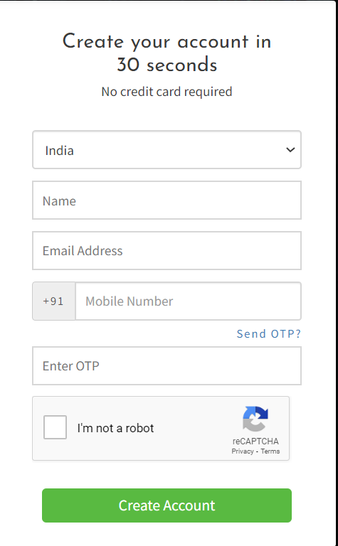338x546 pixels.
Task: Click the Create Account button label text
Action: click(x=167, y=505)
